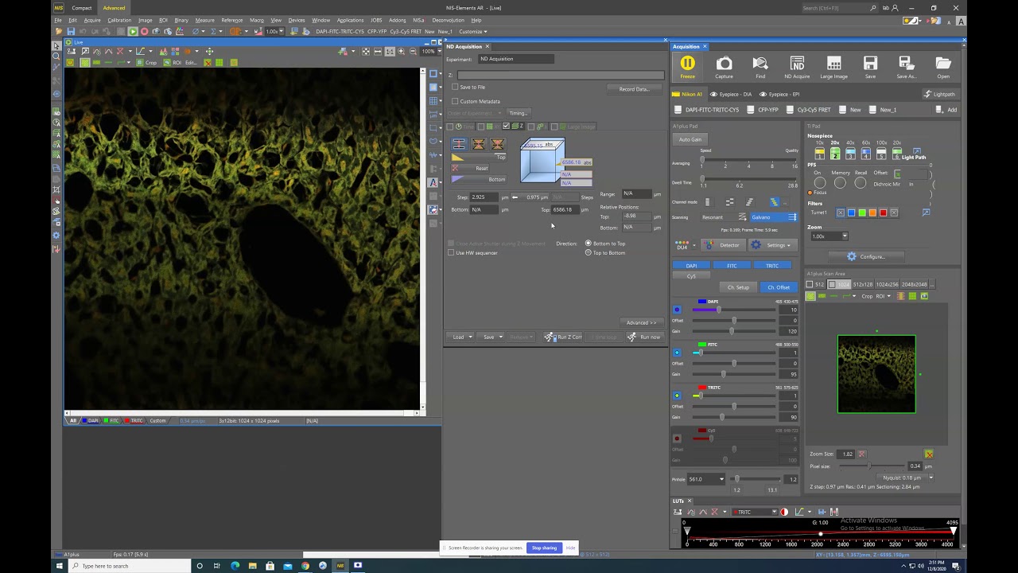Screen dimensions: 1018x573
Task: Choose the green filter in Turret1
Action: point(861,212)
